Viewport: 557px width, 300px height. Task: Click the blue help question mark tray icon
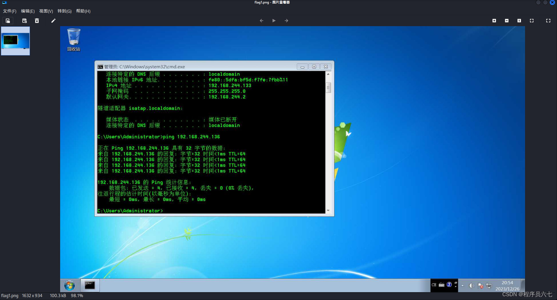pos(449,285)
